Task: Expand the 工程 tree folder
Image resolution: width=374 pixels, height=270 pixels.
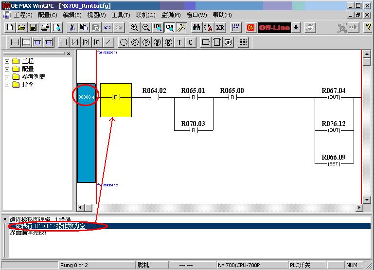Action: [7, 61]
